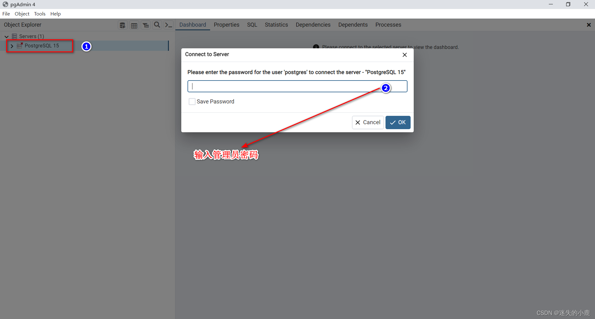Close the Dashboard panel with the X
The height and width of the screenshot is (319, 595).
(589, 25)
